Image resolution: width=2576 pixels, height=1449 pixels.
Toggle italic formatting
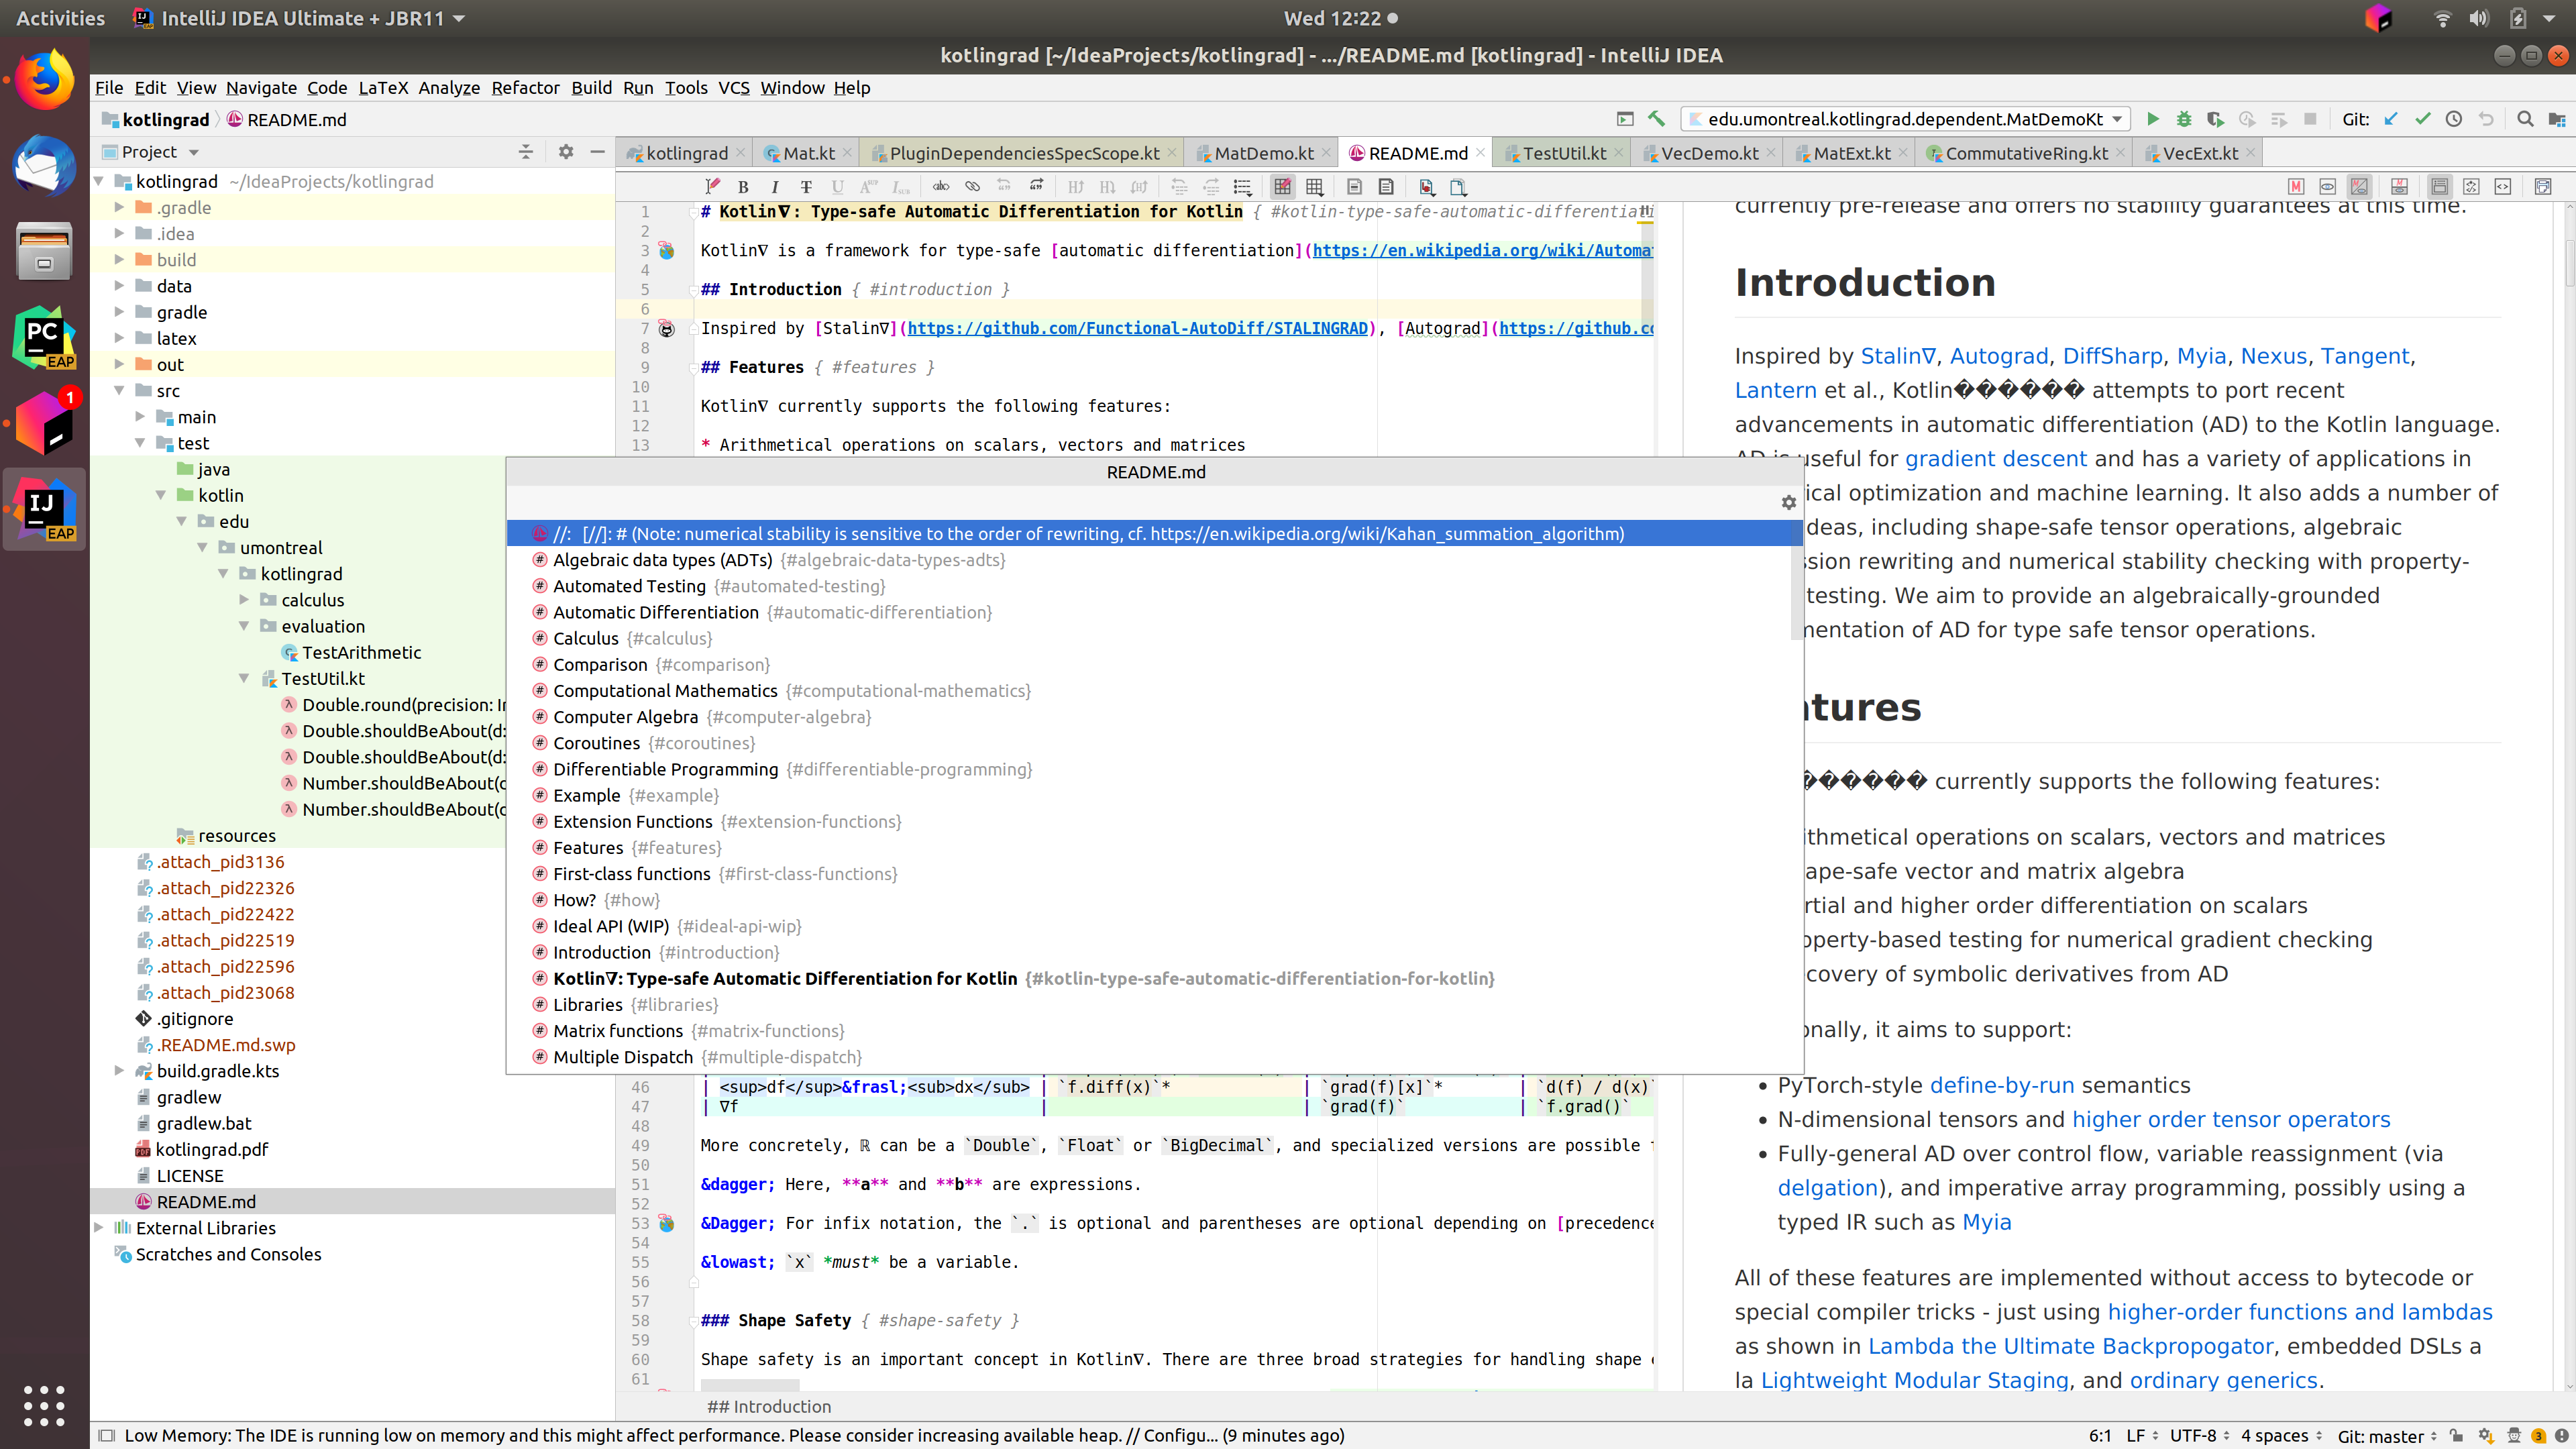[x=775, y=187]
